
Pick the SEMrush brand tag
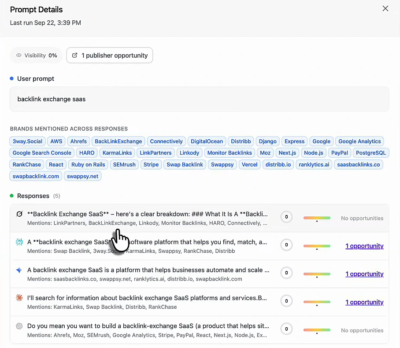pos(124,165)
